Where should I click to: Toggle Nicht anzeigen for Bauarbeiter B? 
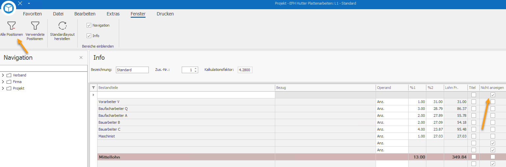click(x=493, y=122)
